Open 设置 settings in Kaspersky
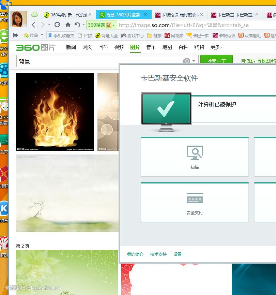This screenshot has width=276, height=295. point(178,254)
